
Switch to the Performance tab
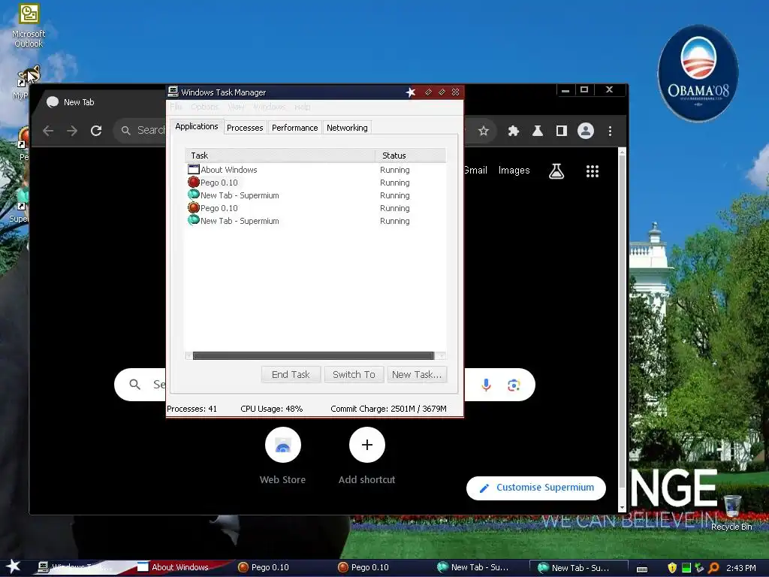(294, 128)
